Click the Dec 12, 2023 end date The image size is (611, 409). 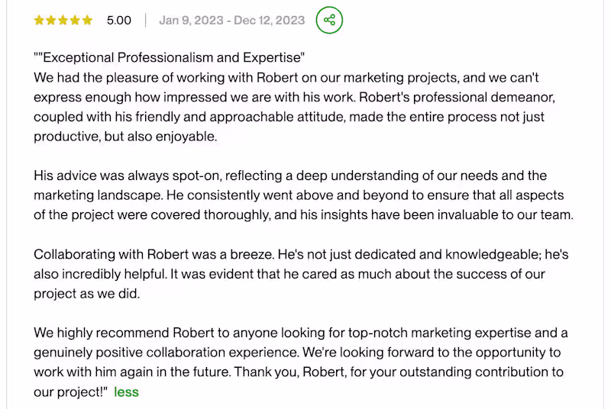(270, 21)
